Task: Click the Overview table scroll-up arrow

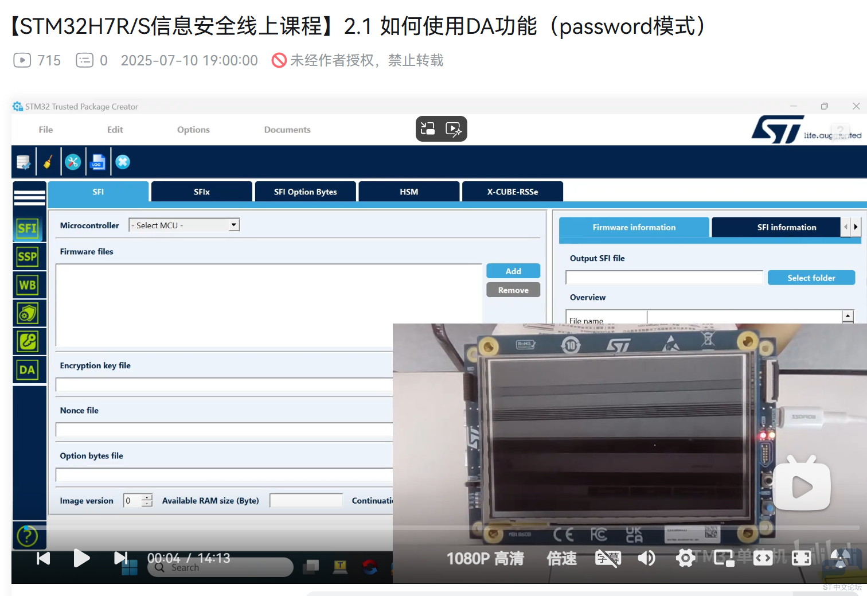Action: click(848, 316)
